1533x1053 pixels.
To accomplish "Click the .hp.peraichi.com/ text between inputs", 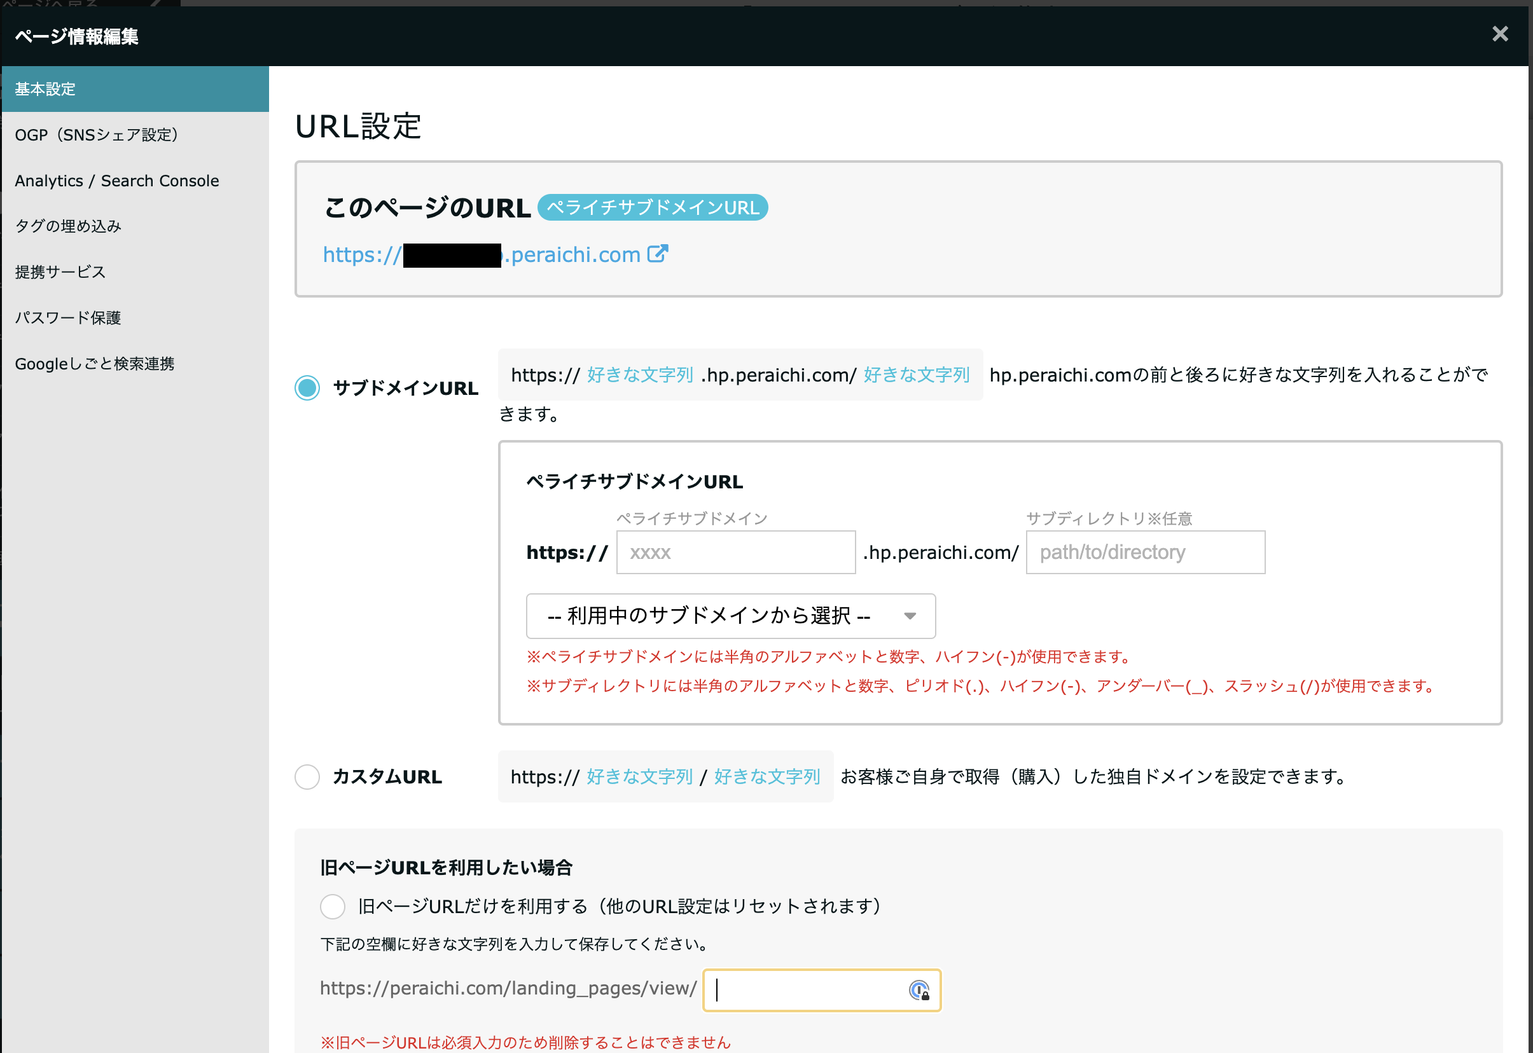I will tap(940, 553).
